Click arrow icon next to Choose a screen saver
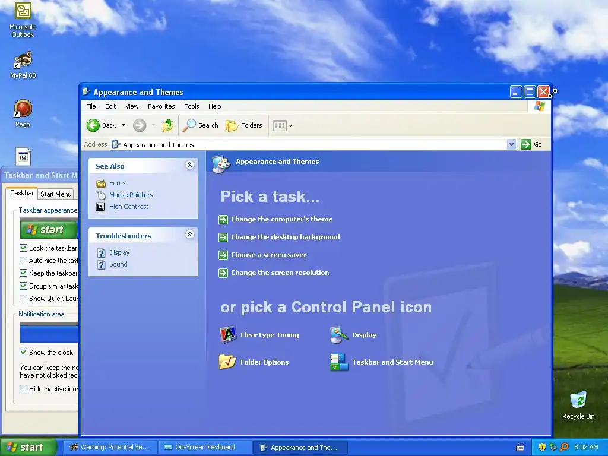The image size is (608, 456). tap(223, 255)
